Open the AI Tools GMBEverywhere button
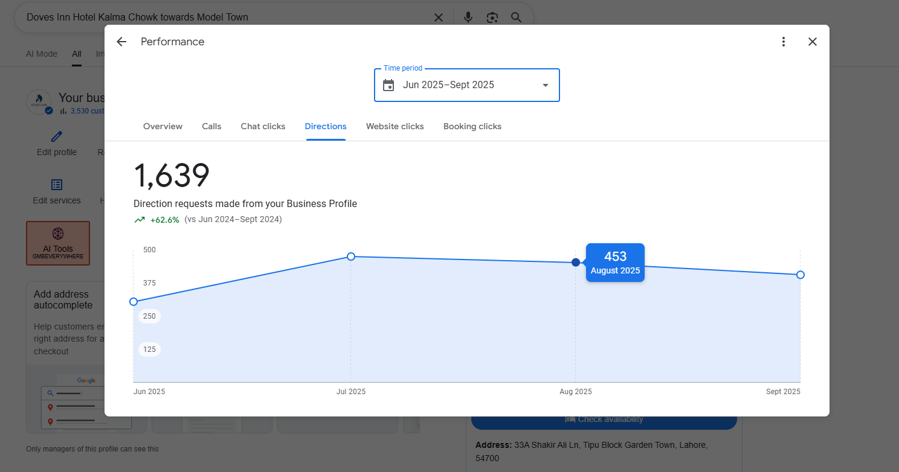Screen dimensions: 899x472 click(x=58, y=243)
